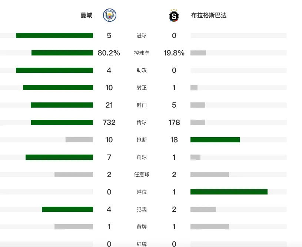Click the Manchester City club crest

point(110,15)
